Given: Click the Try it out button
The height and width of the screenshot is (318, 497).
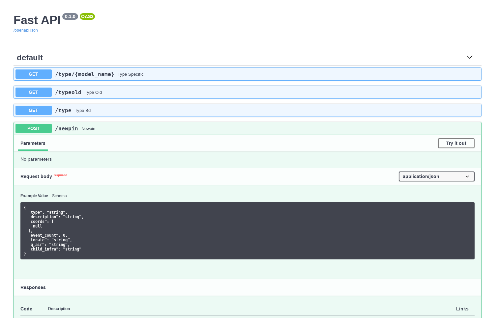Looking at the screenshot, I should click(456, 143).
